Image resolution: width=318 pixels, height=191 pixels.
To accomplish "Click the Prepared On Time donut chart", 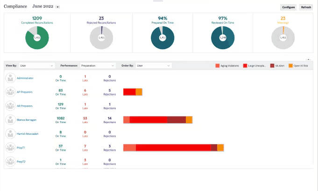I will [x=162, y=37].
